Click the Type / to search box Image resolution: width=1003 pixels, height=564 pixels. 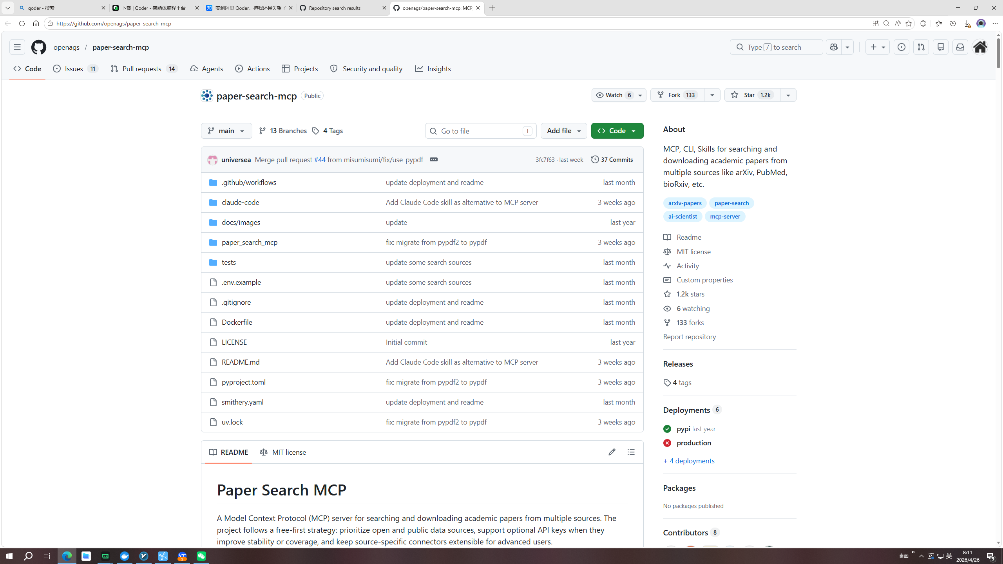tap(776, 47)
